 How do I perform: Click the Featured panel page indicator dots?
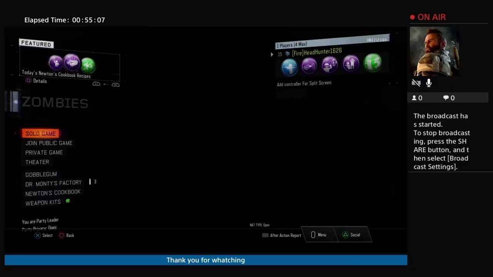click(x=106, y=84)
